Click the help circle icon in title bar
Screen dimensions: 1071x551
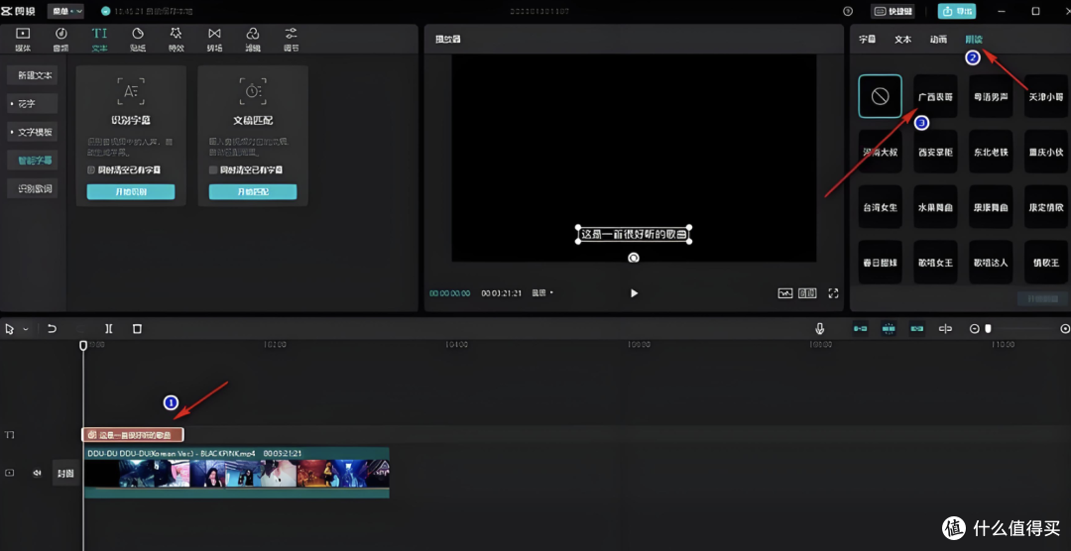pos(848,11)
